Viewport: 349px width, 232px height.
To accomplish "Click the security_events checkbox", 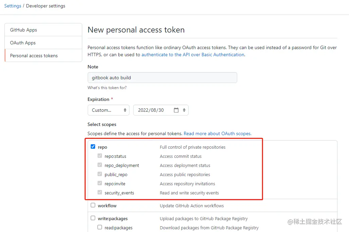I will [100, 192].
